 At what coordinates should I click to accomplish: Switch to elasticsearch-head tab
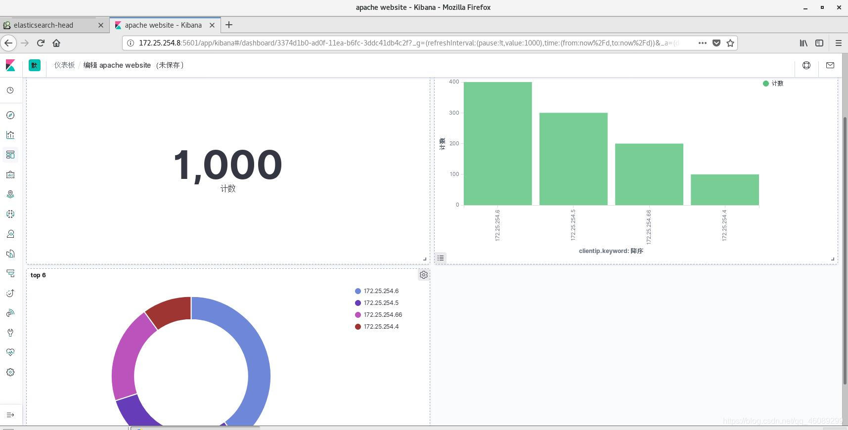tap(54, 25)
